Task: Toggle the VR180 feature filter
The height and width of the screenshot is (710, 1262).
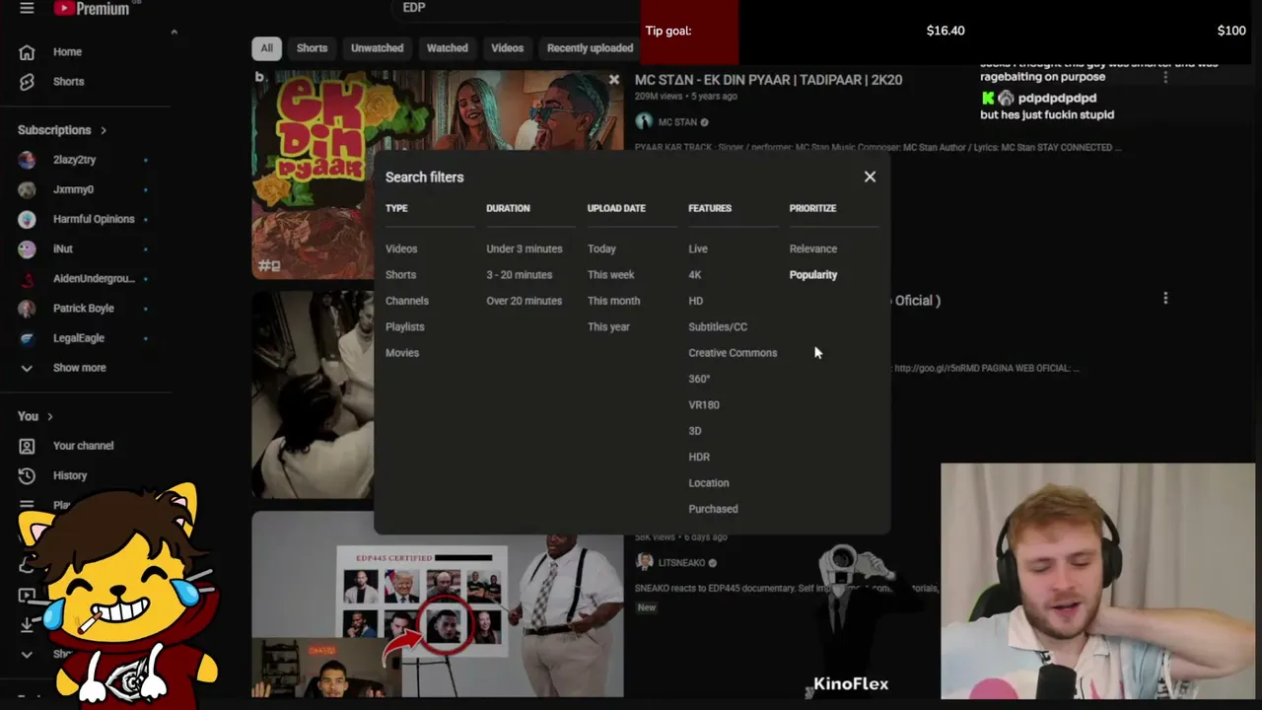Action: [704, 404]
